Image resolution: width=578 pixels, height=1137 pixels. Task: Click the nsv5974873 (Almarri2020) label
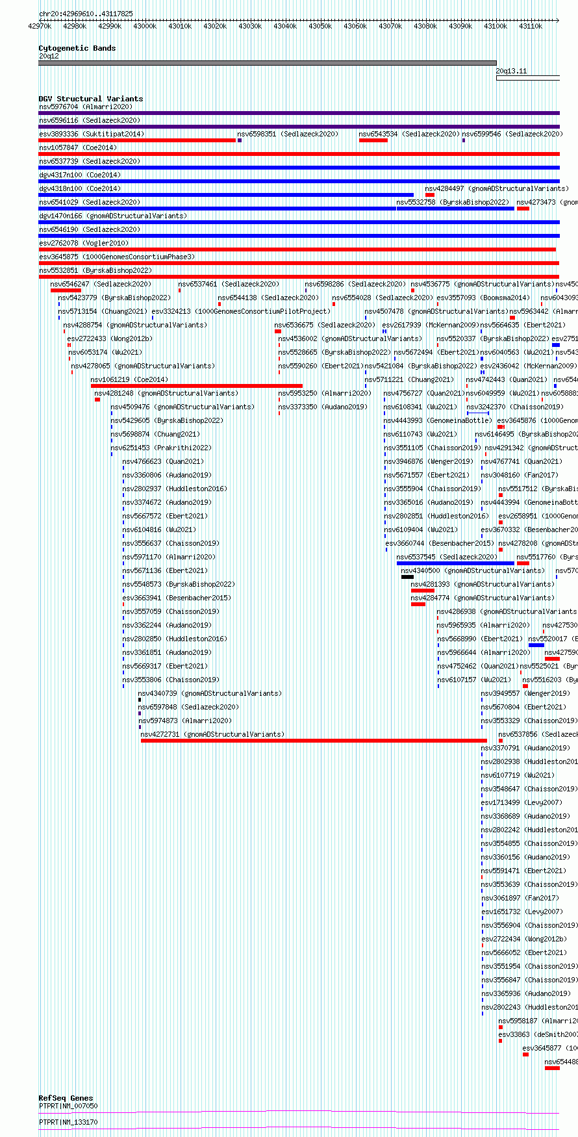pos(185,721)
